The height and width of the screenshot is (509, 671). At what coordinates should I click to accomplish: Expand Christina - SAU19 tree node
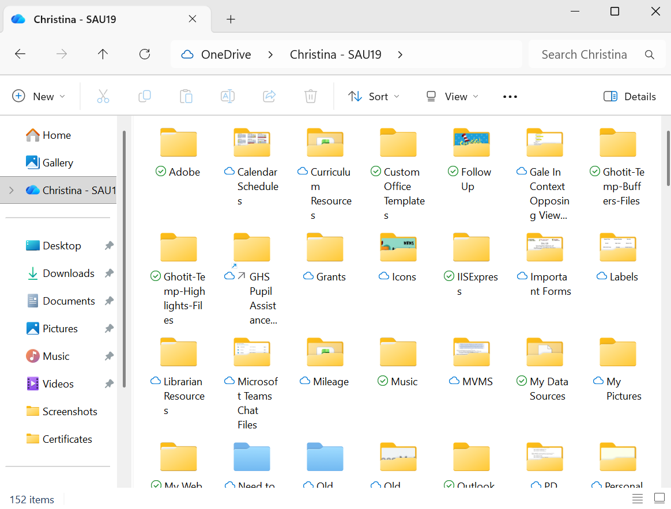(11, 190)
